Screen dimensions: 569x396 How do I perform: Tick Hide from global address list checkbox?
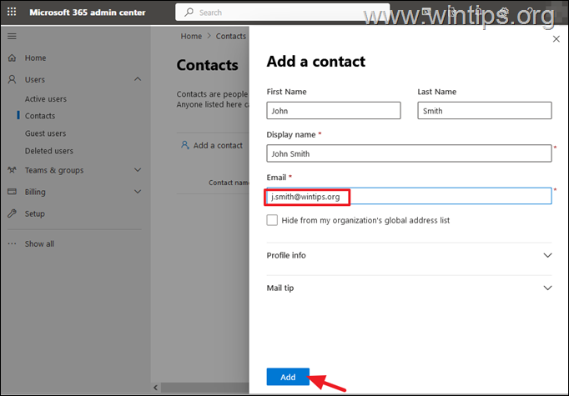click(x=272, y=220)
